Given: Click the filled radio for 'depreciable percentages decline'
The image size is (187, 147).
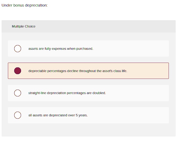Looking at the screenshot, I should [x=18, y=71].
